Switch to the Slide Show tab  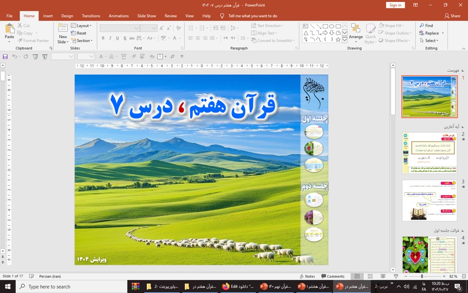pyautogui.click(x=147, y=16)
